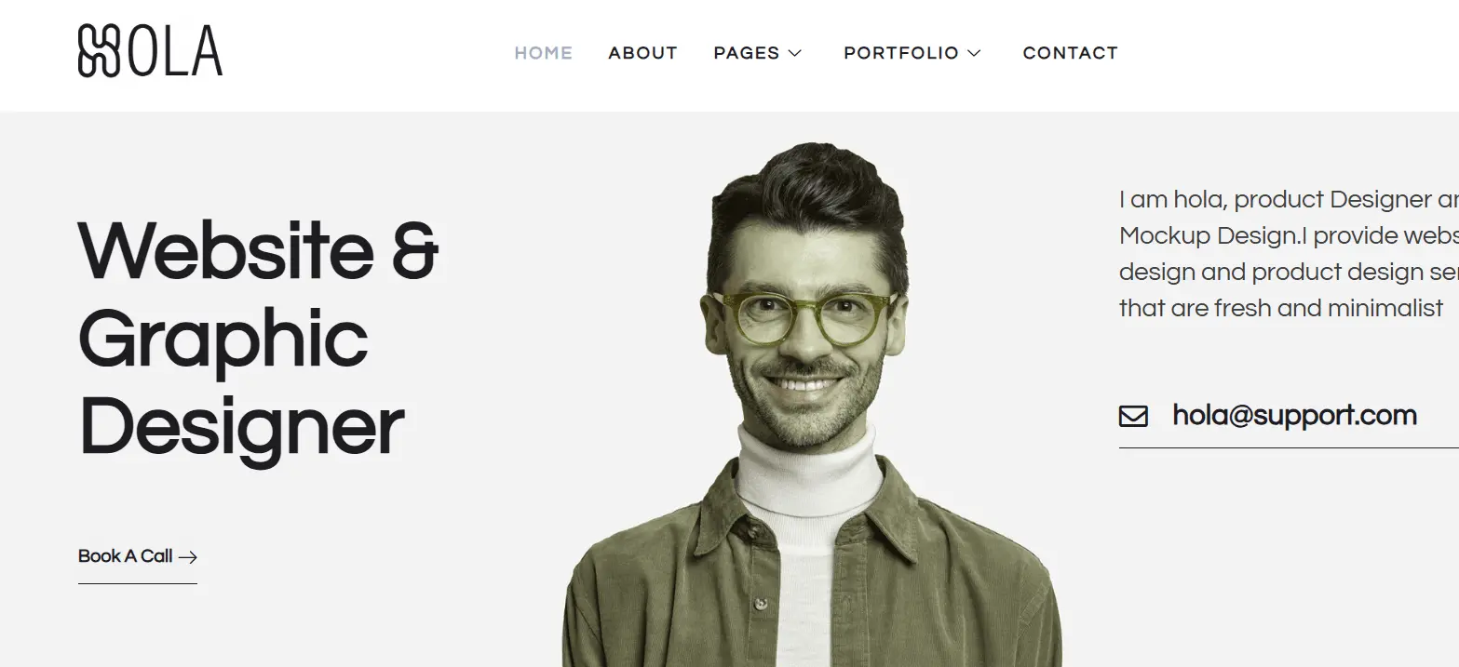Navigate to the Contact page
This screenshot has width=1459, height=667.
(x=1070, y=53)
